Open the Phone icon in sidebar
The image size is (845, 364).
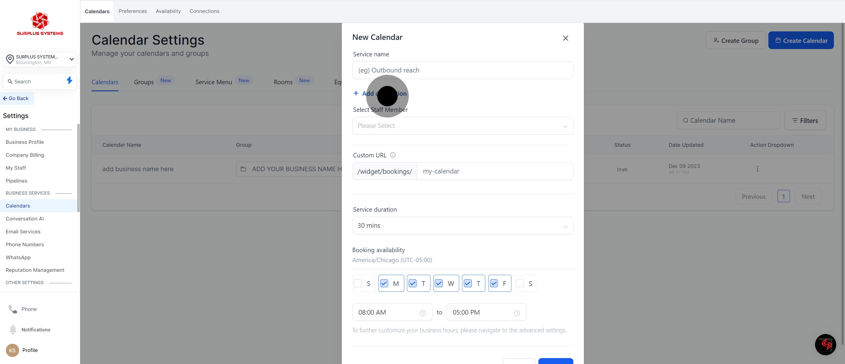(13, 309)
